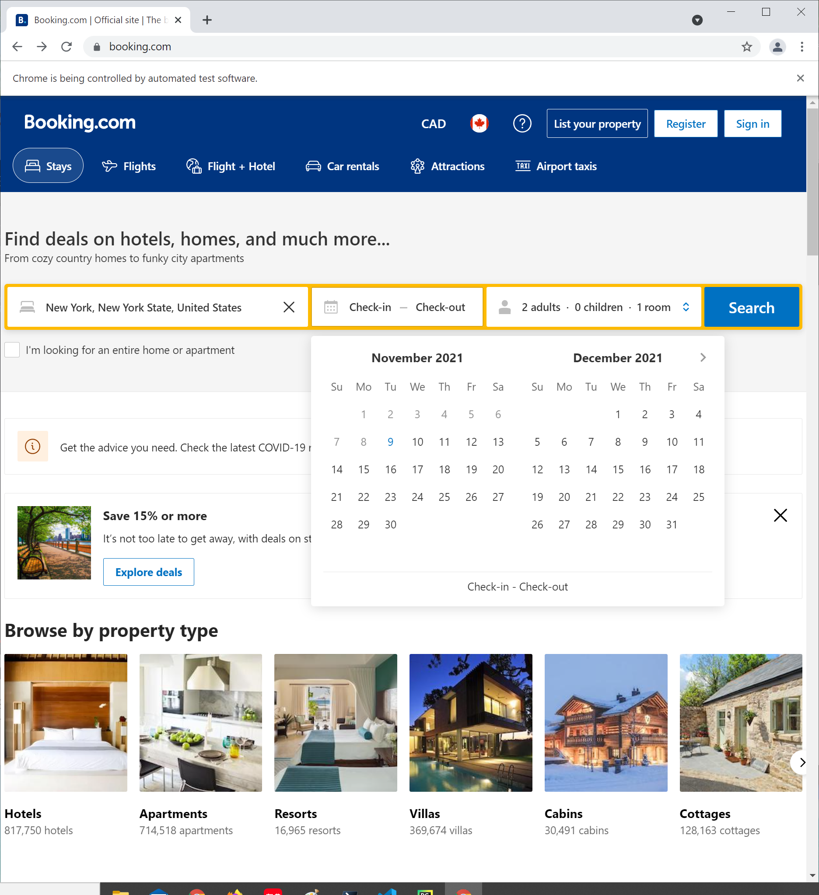Image resolution: width=819 pixels, height=895 pixels.
Task: Open the Canadian flag language selector
Action: pos(479,123)
